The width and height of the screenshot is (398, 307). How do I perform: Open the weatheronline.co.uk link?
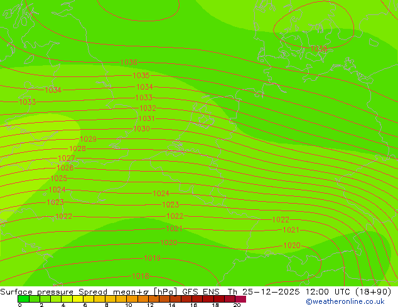point(345,301)
